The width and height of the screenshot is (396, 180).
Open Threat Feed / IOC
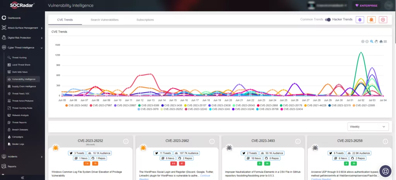[x=20, y=93]
